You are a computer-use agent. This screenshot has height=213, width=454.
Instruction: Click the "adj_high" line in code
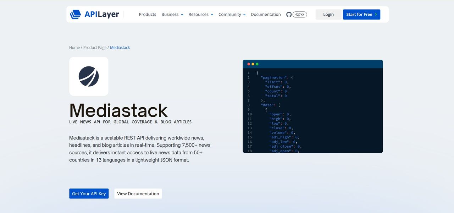pyautogui.click(x=284, y=137)
